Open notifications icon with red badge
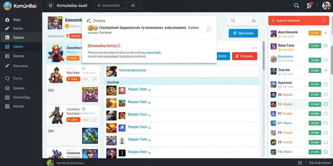 click(310, 6)
